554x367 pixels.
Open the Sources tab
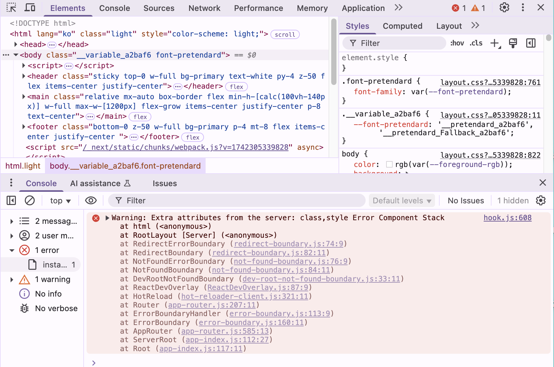pyautogui.click(x=159, y=8)
